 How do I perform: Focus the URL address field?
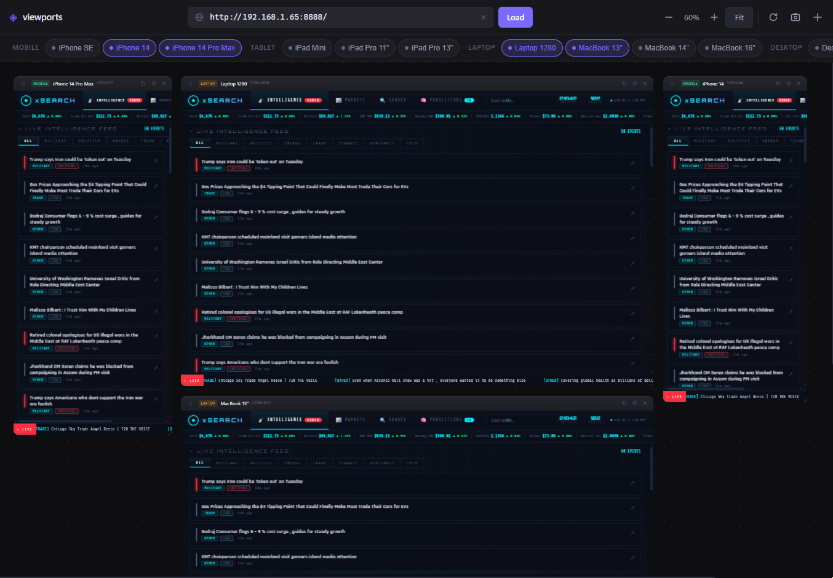(341, 17)
